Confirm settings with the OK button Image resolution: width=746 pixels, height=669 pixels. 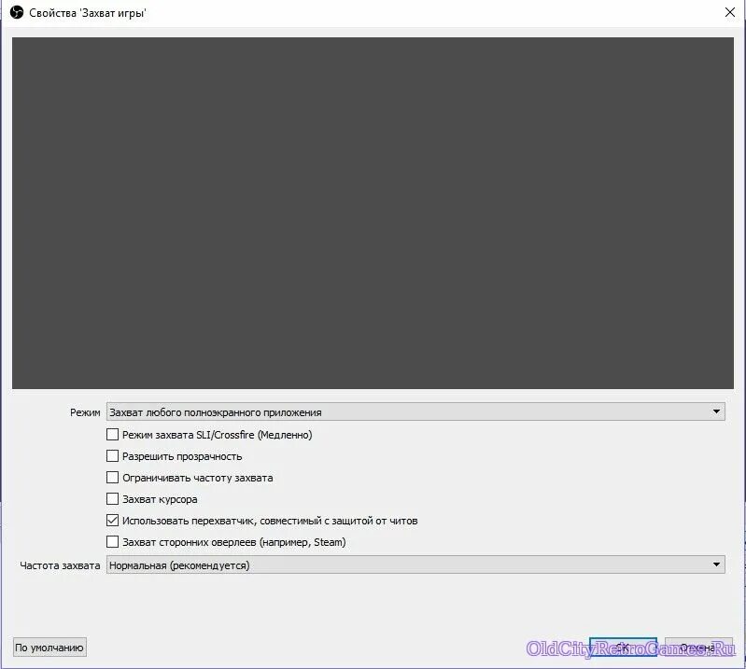pyautogui.click(x=623, y=648)
